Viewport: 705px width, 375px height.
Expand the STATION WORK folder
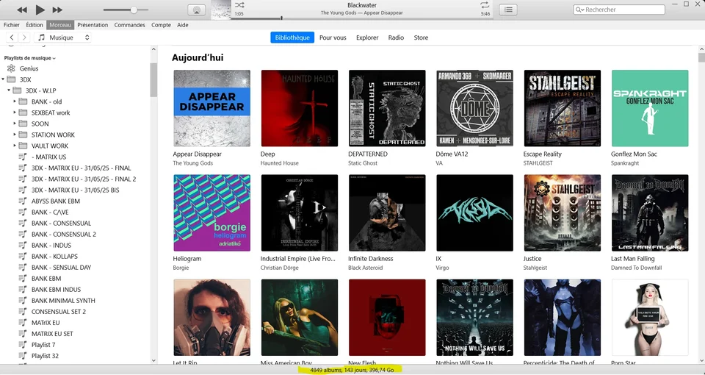coord(15,135)
